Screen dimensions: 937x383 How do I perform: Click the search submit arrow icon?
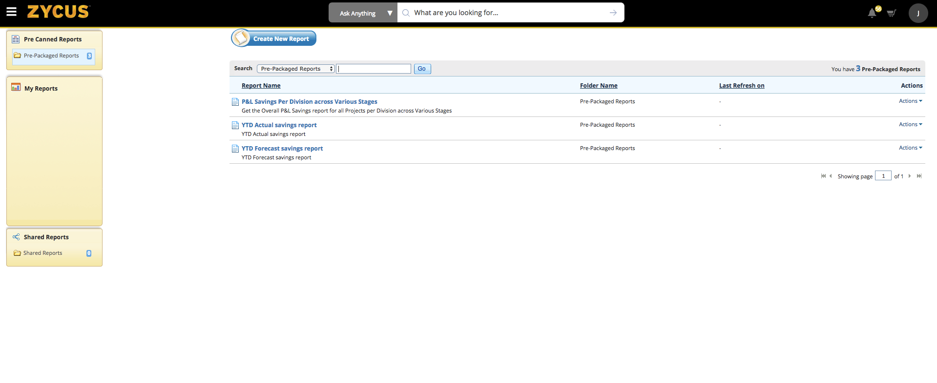point(613,13)
